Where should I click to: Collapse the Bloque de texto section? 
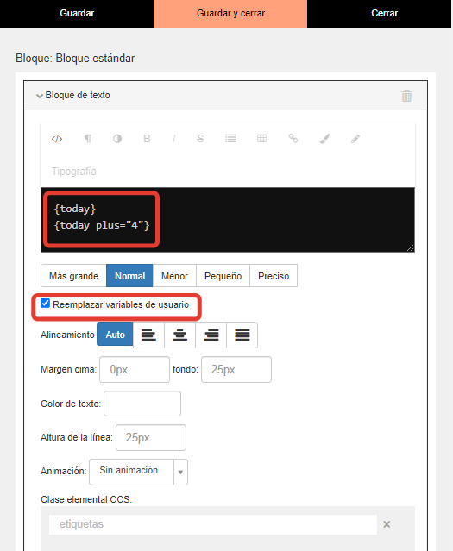pos(40,96)
